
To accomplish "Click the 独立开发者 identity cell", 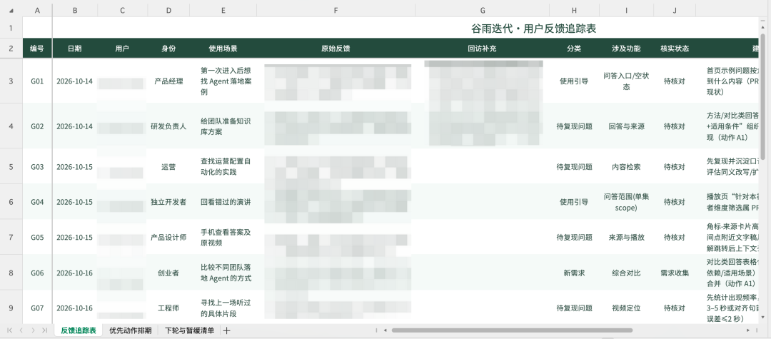I will (x=168, y=202).
